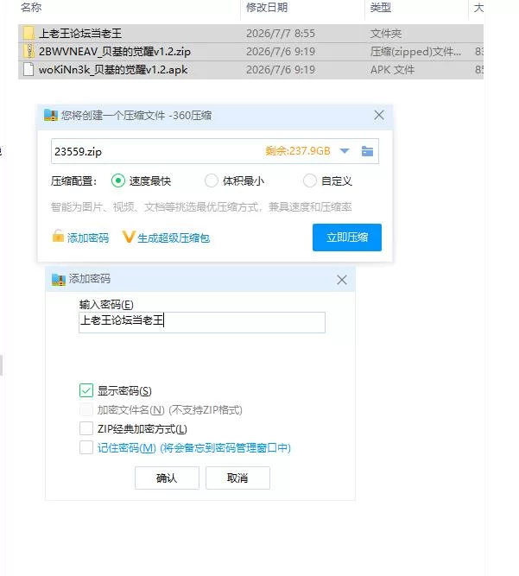Click the 智能为图片、视频 description text

click(201, 207)
